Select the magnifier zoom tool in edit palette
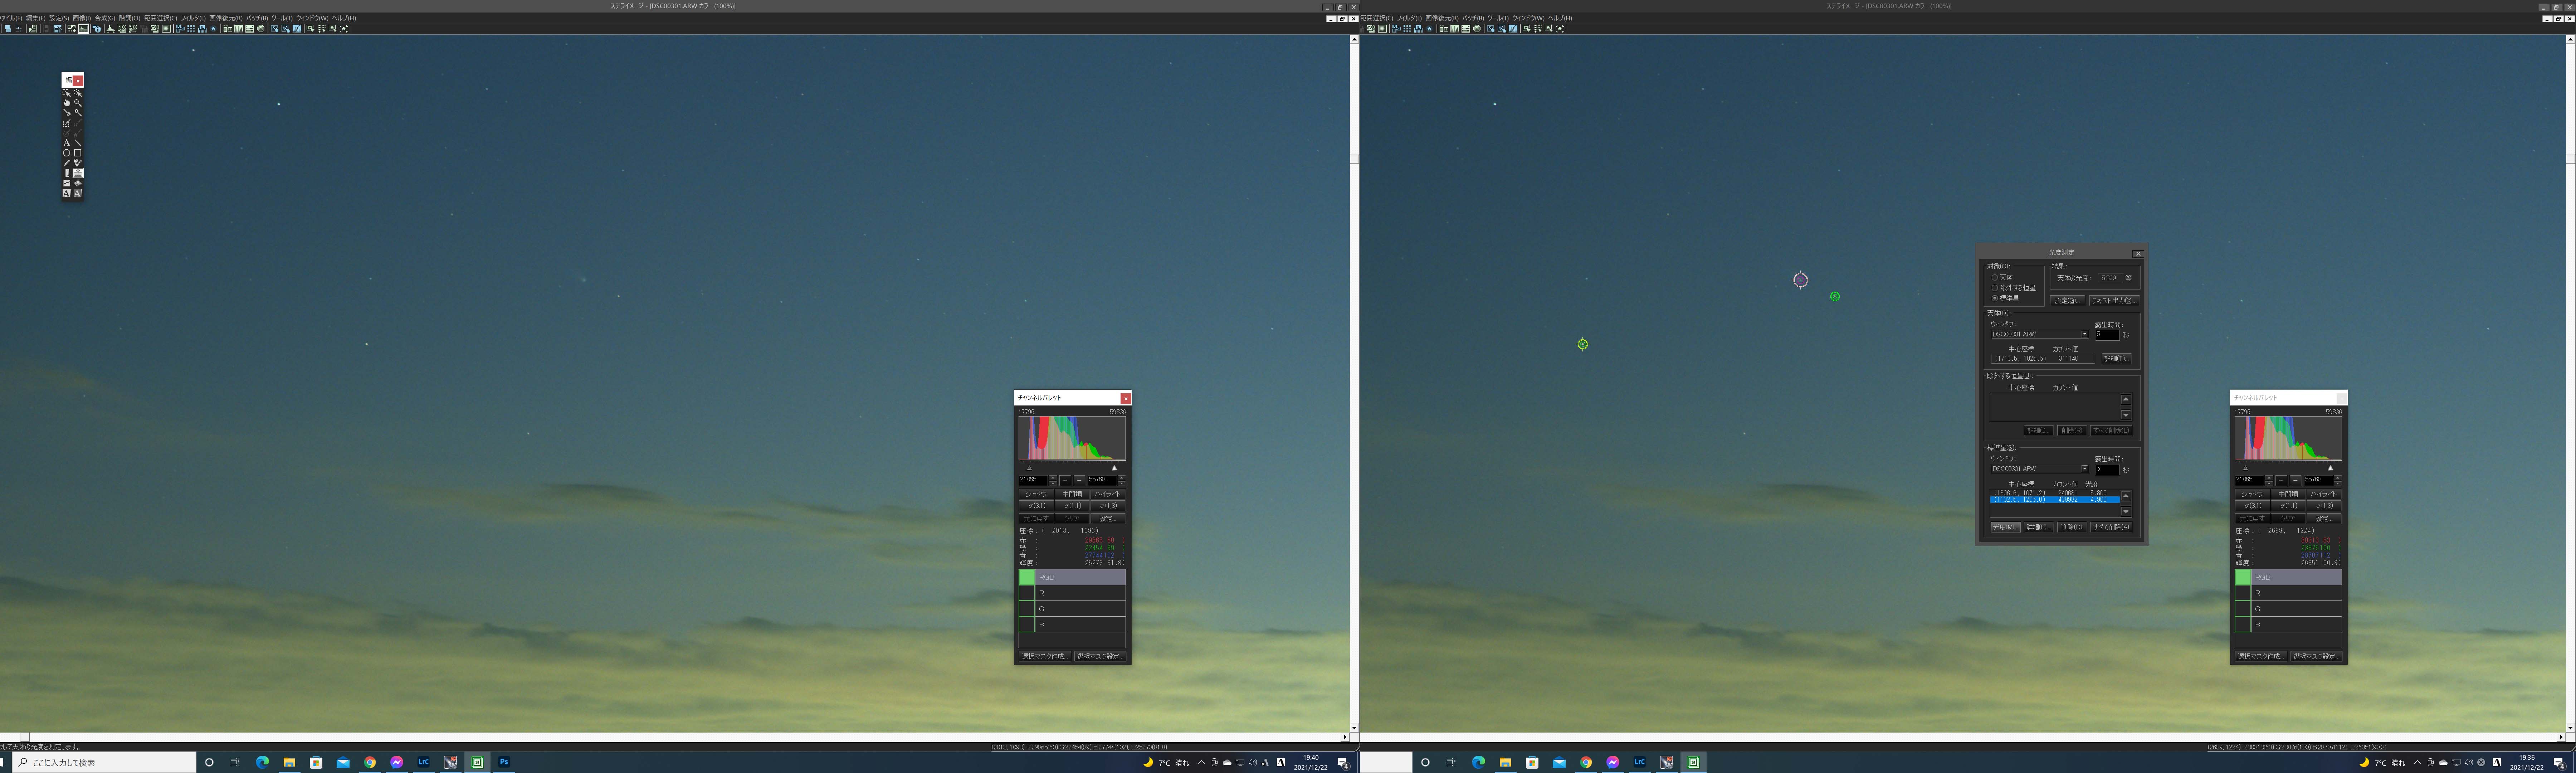This screenshot has width=2576, height=773. [78, 103]
